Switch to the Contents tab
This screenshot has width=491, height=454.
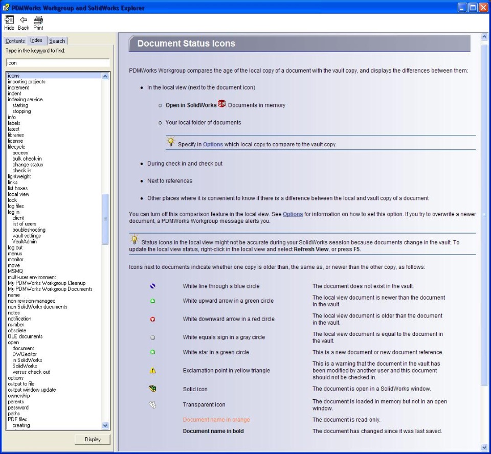pos(15,41)
